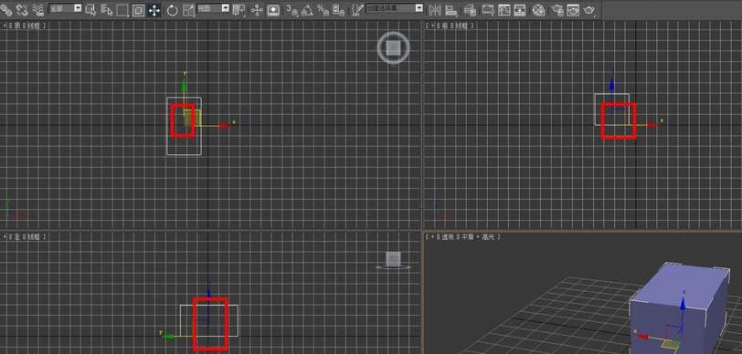Open the Select by Name dialog
This screenshot has width=742, height=354.
(107, 10)
